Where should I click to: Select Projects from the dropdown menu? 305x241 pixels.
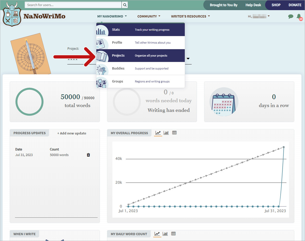point(140,56)
